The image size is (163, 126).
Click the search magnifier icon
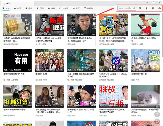pos(134,8)
